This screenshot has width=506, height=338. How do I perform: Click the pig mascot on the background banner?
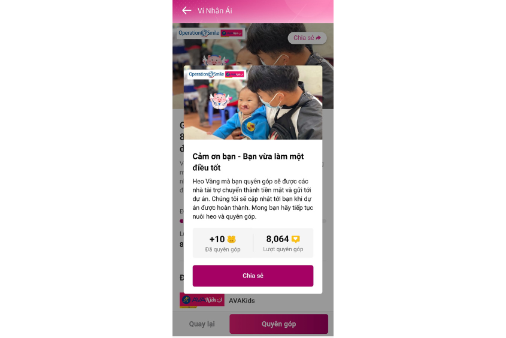[x=214, y=60]
